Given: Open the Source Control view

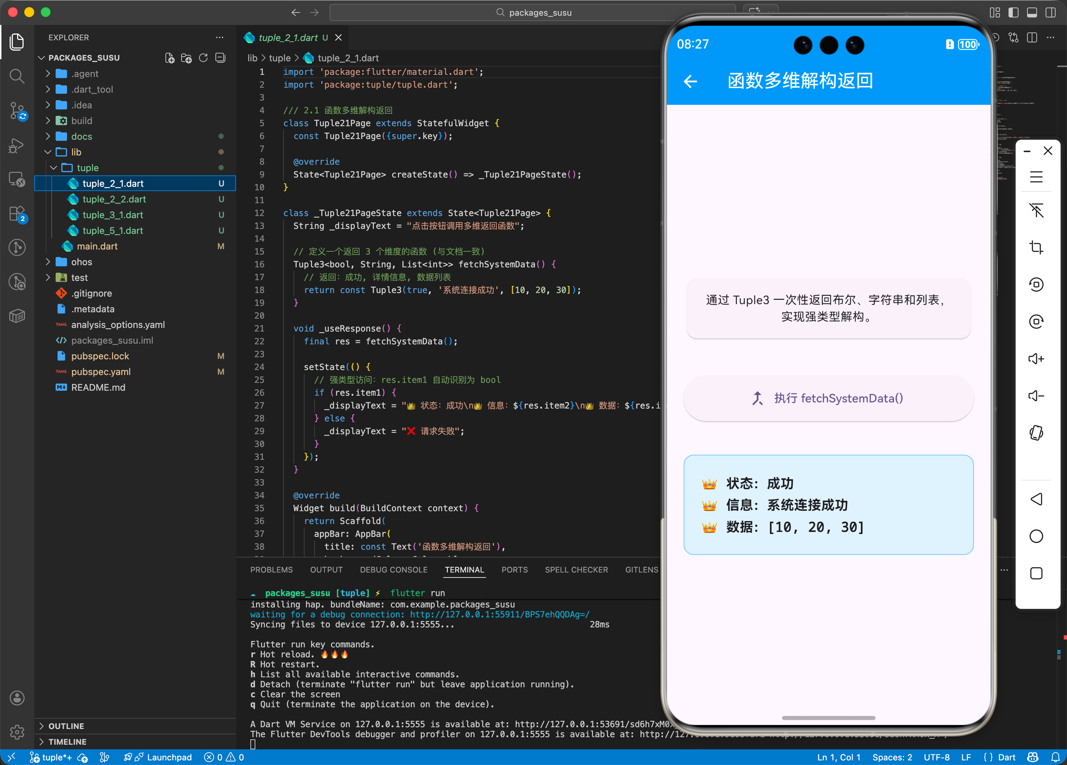Looking at the screenshot, I should click(17, 111).
